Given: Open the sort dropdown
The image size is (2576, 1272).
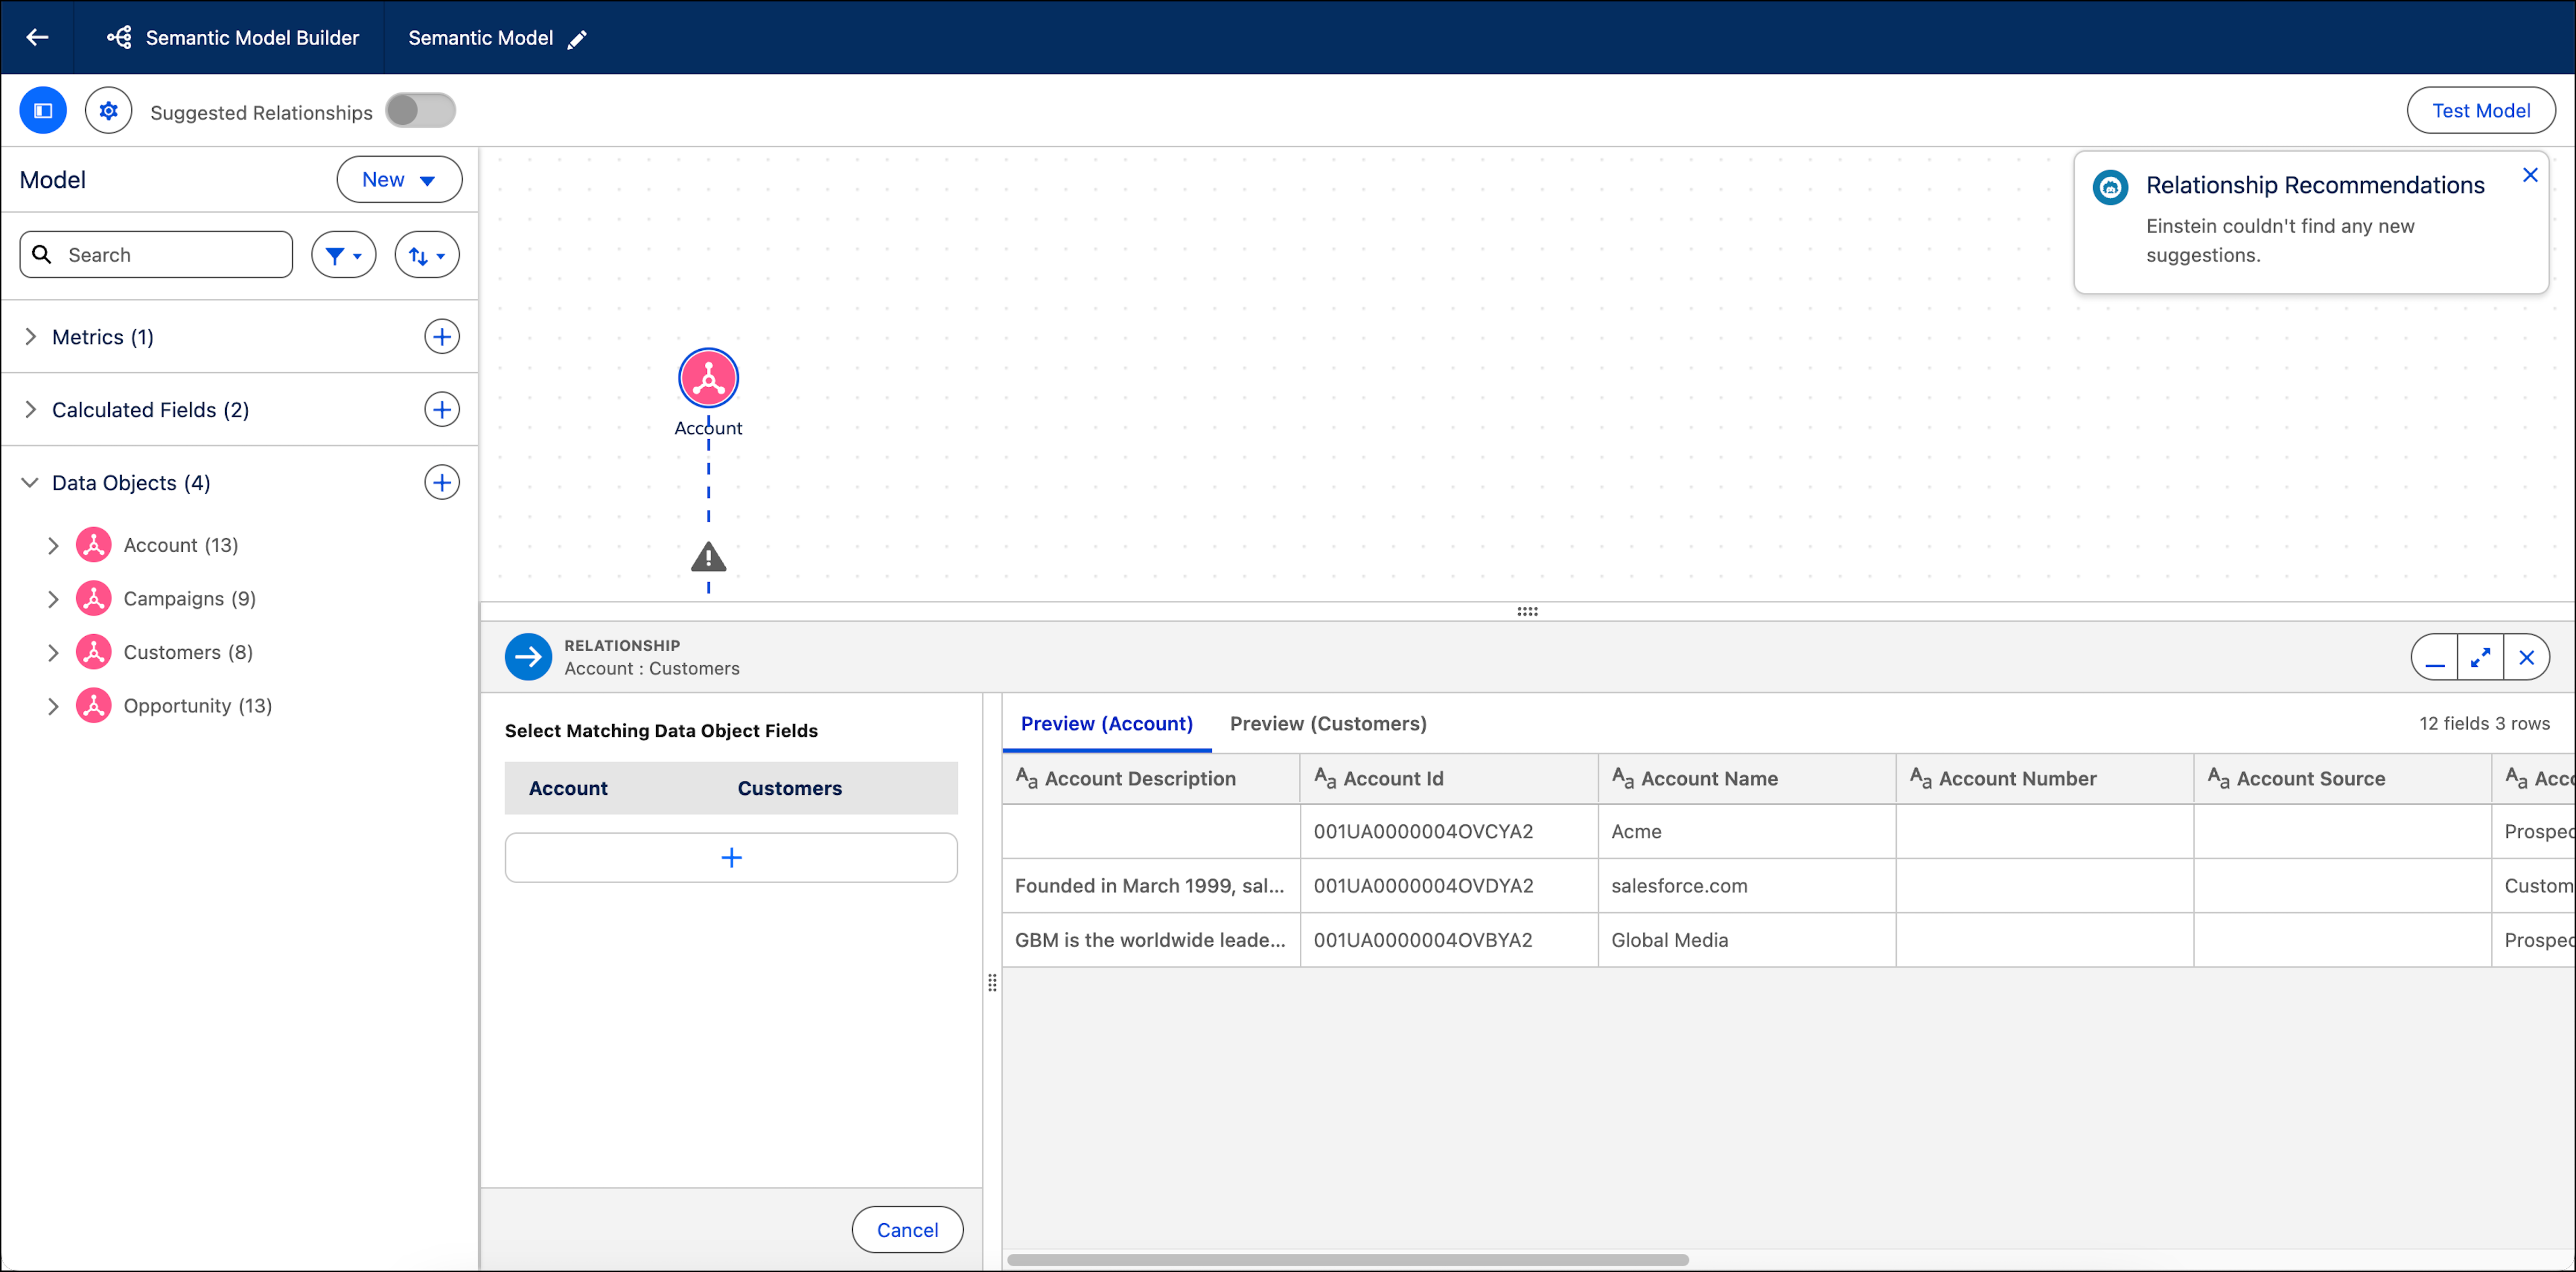Looking at the screenshot, I should [427, 255].
